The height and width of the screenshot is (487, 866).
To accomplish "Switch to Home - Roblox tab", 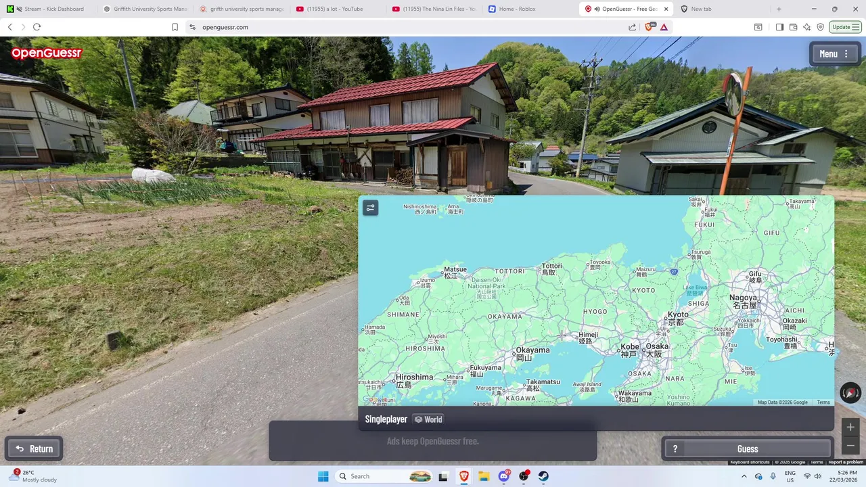I will click(529, 9).
